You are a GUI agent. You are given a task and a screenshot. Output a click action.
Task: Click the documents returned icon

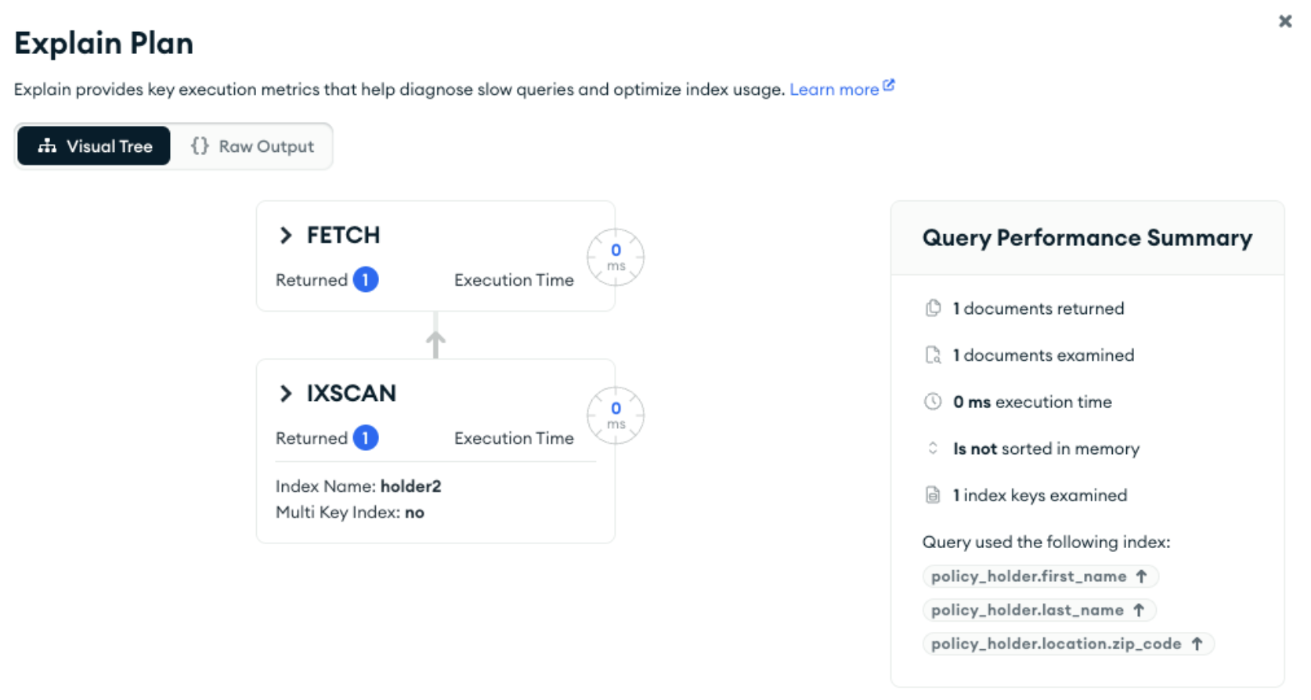[x=933, y=309]
